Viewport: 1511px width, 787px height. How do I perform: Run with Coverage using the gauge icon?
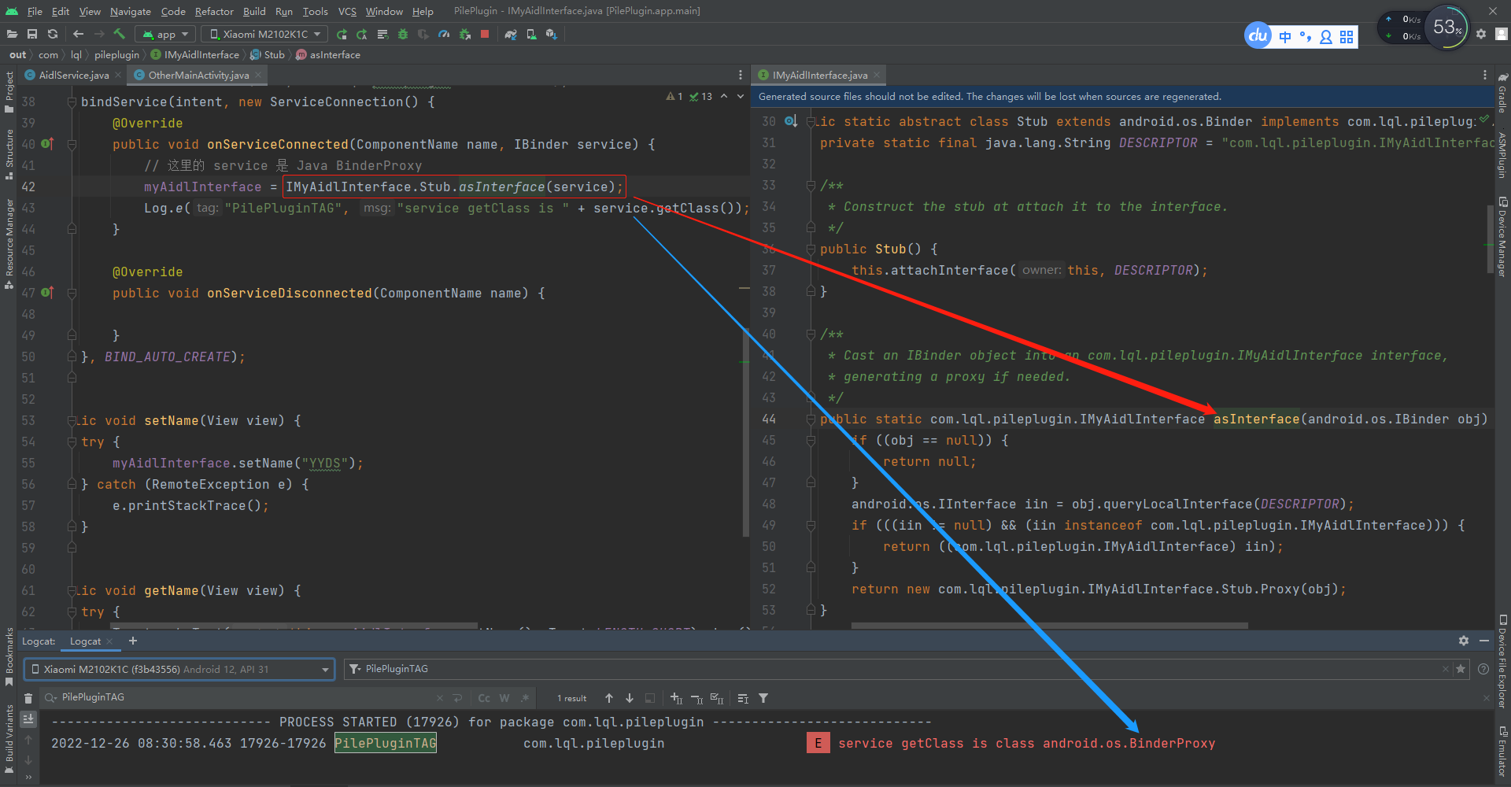point(423,34)
